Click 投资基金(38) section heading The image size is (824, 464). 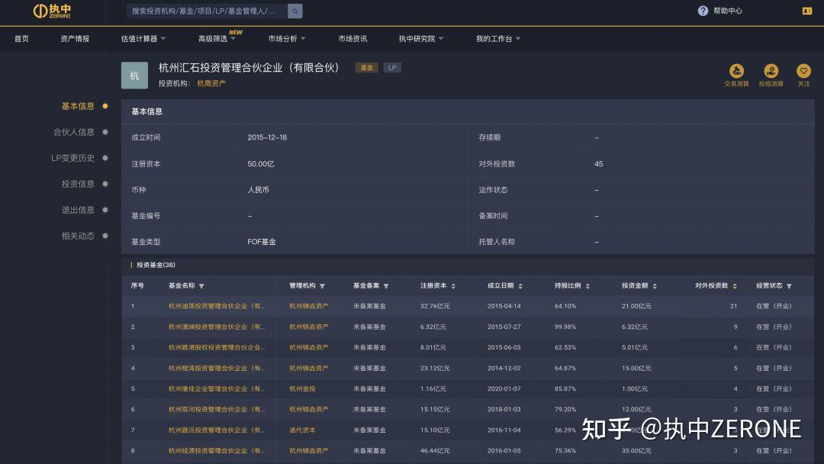click(x=156, y=265)
